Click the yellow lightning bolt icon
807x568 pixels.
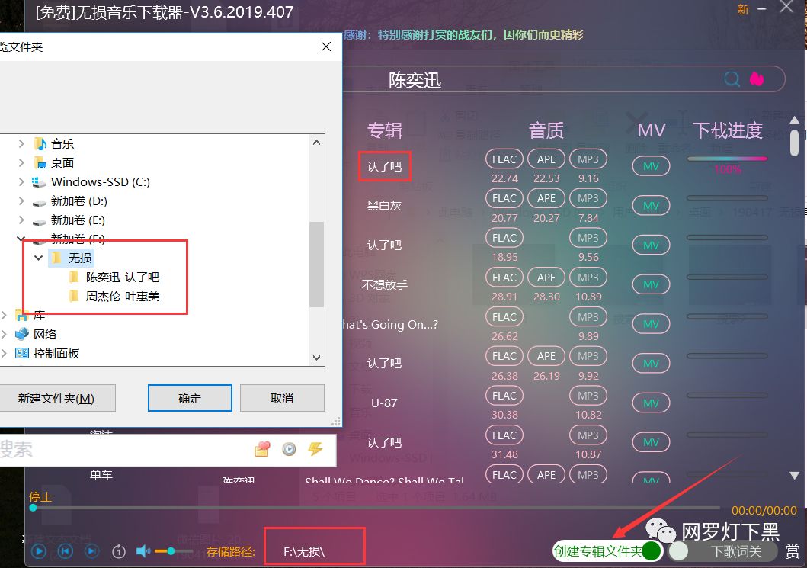315,449
